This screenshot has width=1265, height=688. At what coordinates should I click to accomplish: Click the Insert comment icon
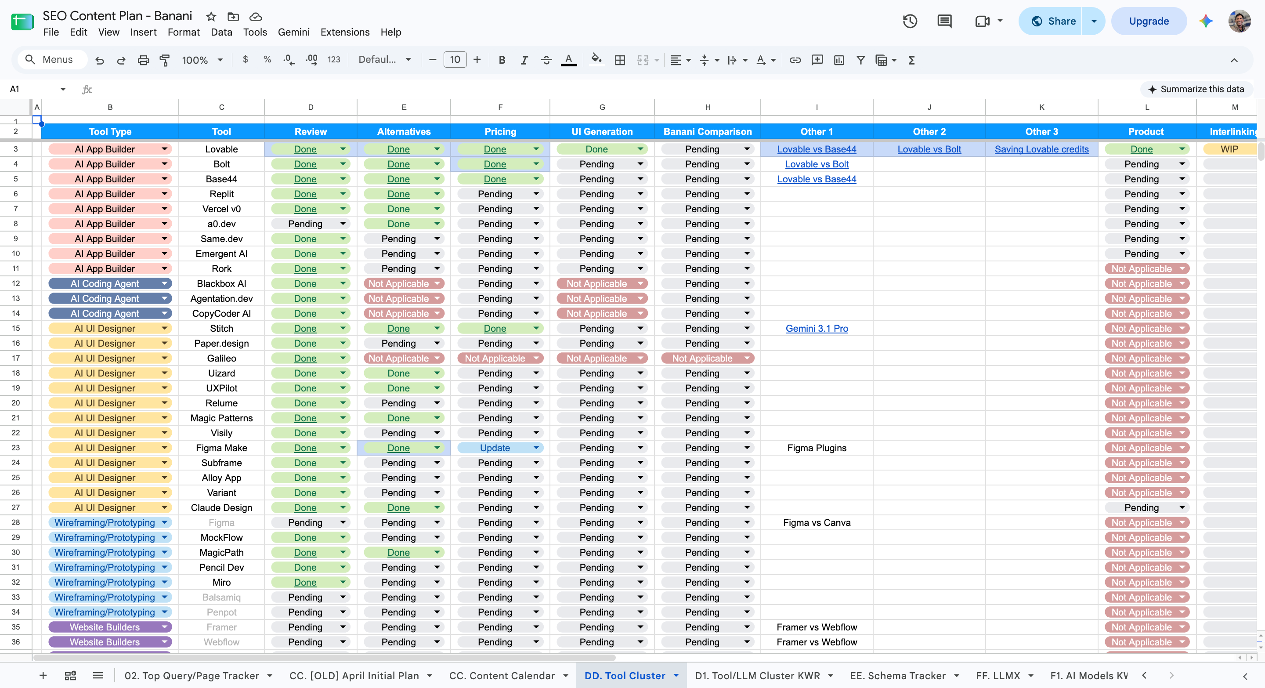817,60
